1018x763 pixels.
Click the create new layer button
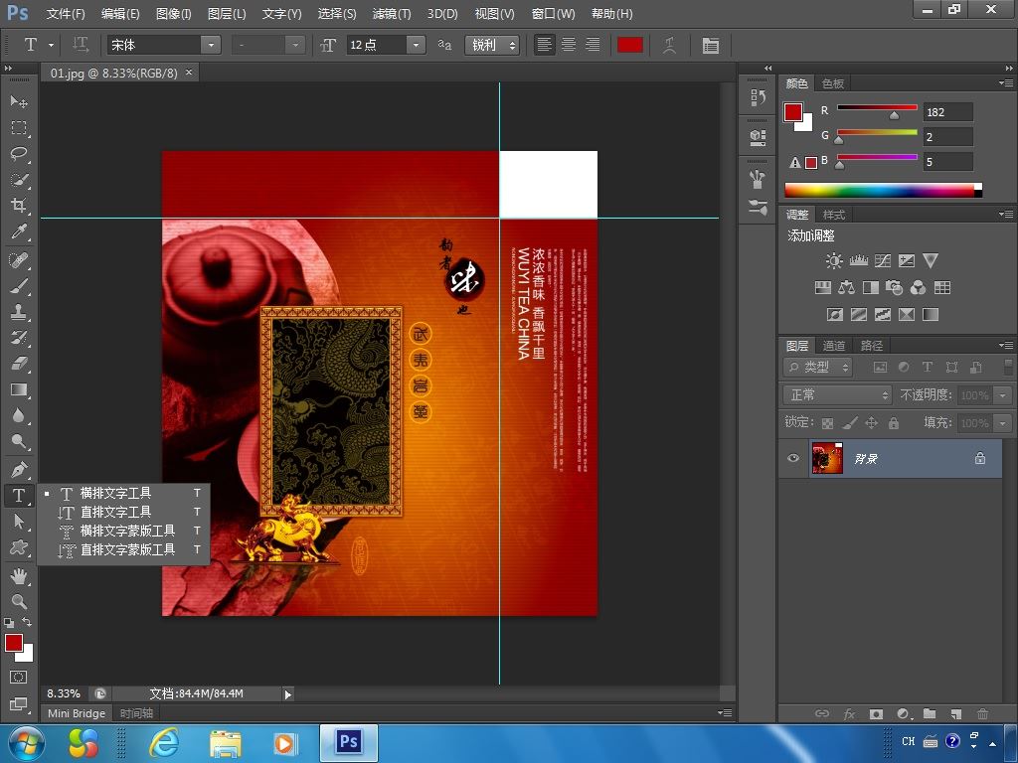(955, 713)
